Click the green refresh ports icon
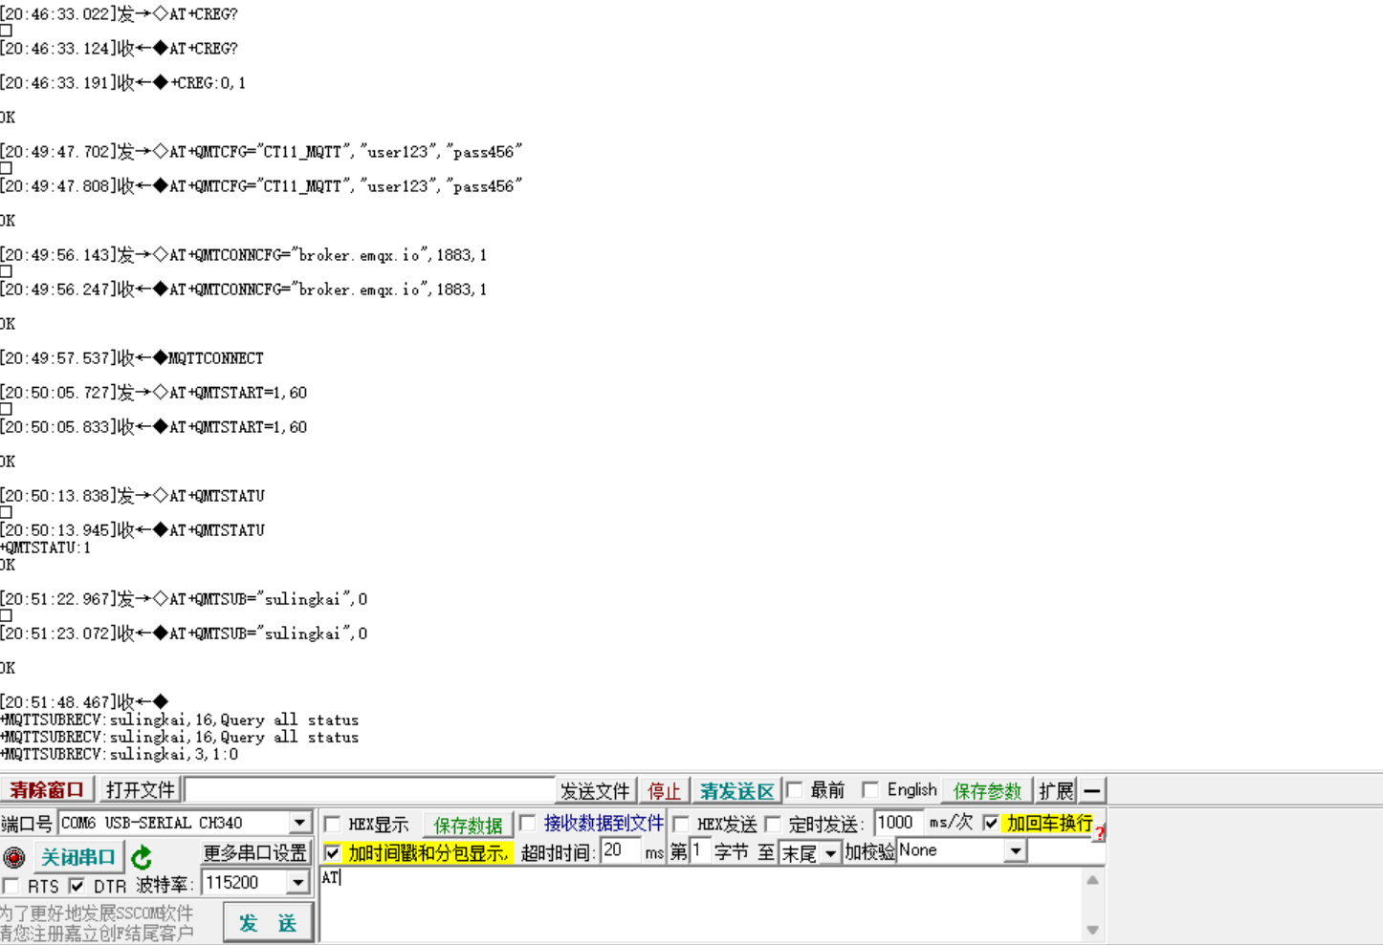Screen dimensions: 1383x945 [x=142, y=857]
